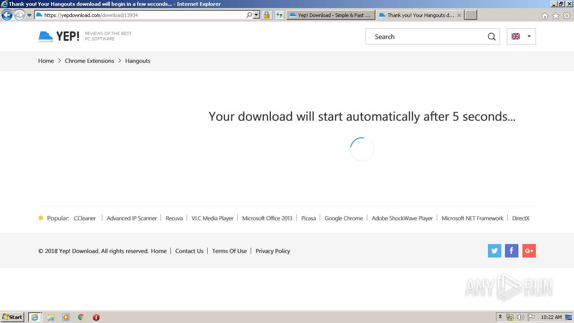This screenshot has width=574, height=323.
Task: Launch the media player taskbar icon
Action: click(66, 317)
